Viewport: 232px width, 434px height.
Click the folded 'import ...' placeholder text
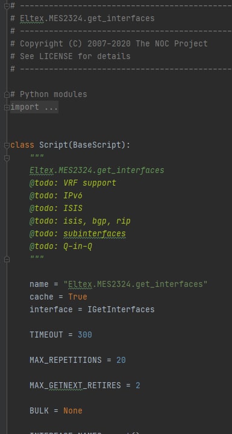point(34,107)
